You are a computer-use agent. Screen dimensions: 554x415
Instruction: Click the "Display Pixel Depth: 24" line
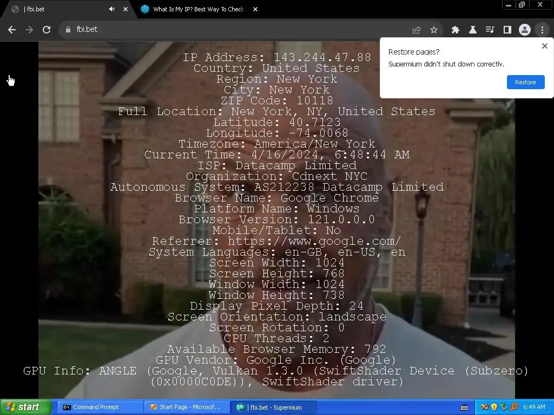(x=276, y=306)
